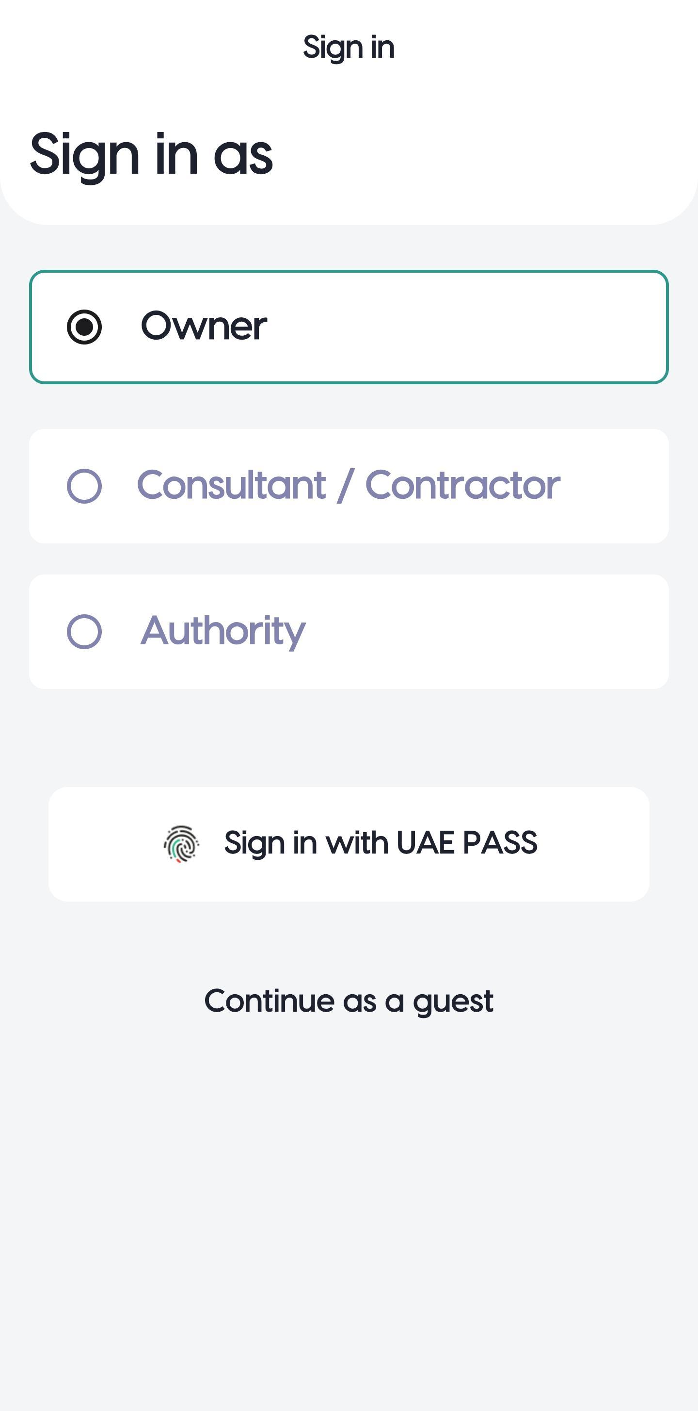Click blank space left of the fingerprint icon

[104, 844]
